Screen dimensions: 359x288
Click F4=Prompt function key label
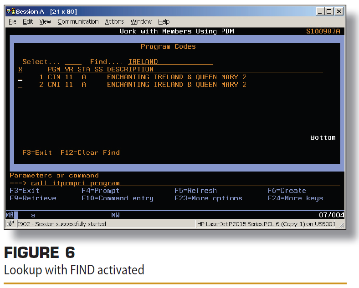tap(100, 191)
